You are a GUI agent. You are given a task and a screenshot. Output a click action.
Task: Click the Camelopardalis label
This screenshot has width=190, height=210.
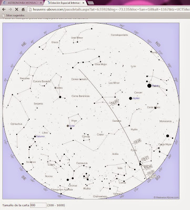pos(119,35)
